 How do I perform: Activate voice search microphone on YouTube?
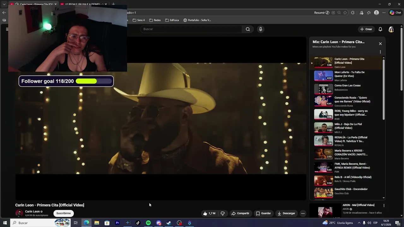point(260,29)
